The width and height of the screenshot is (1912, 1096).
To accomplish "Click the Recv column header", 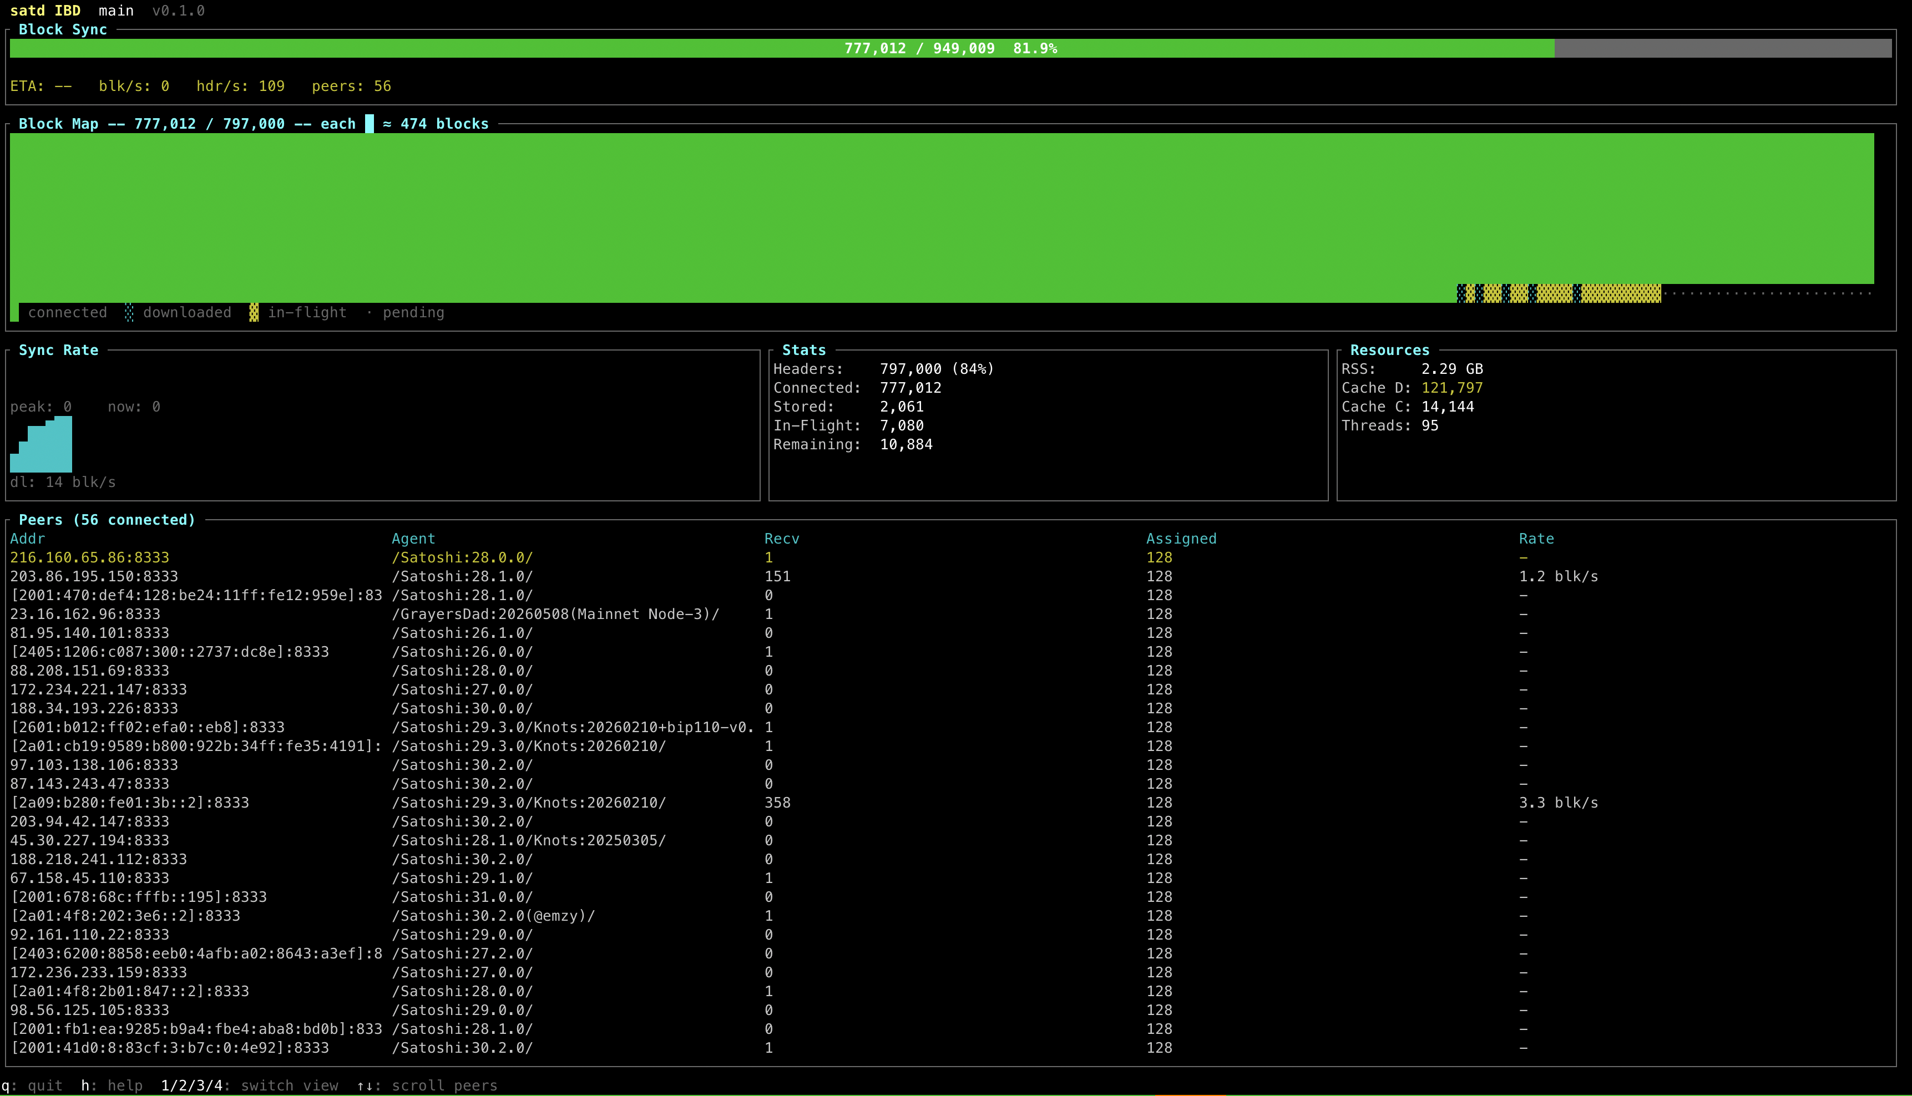I will (782, 539).
